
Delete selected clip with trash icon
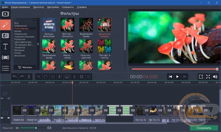click(29, 77)
